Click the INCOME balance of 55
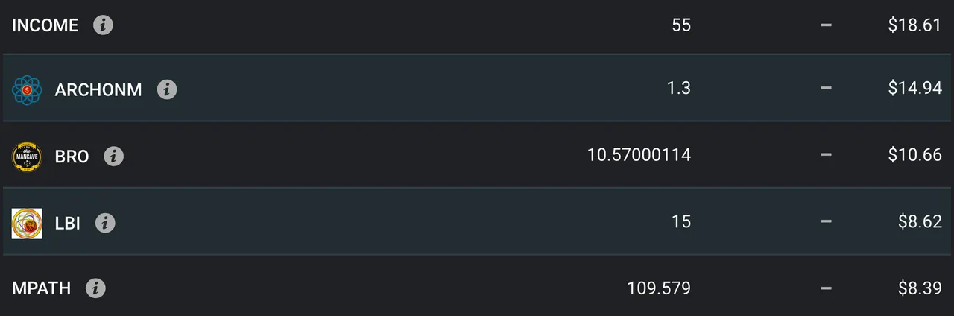Screen dimensions: 954x316 tap(681, 25)
